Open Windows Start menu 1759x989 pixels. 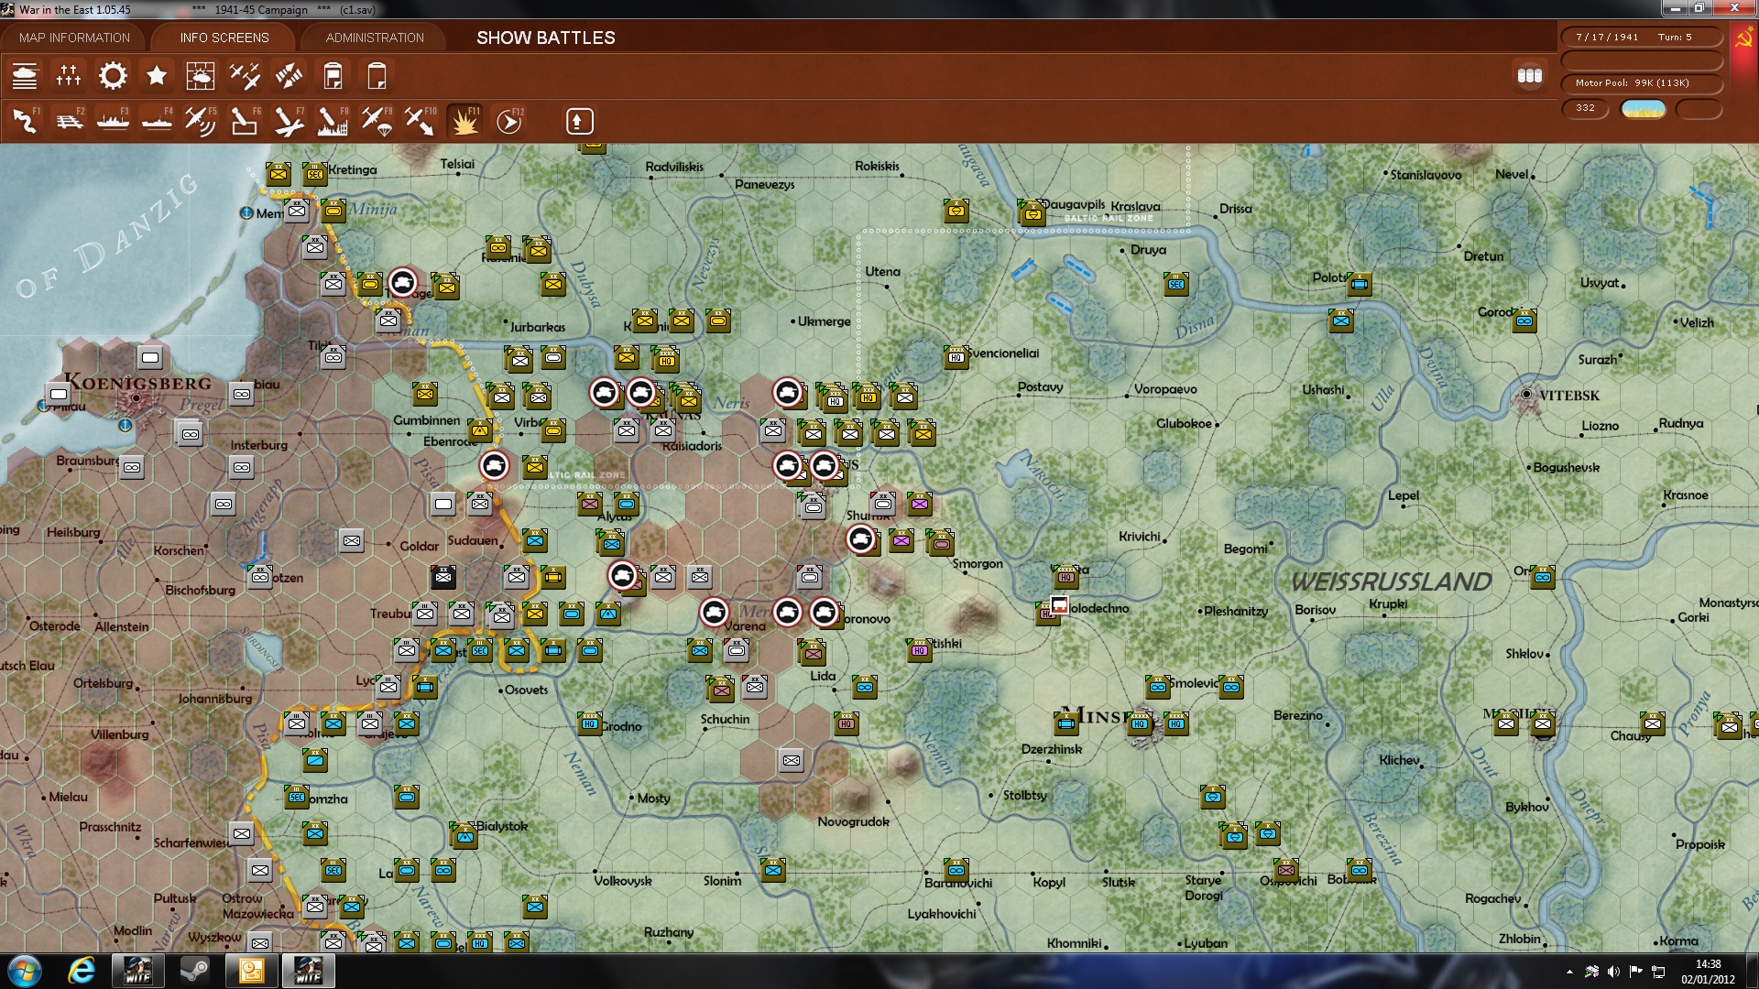click(24, 971)
